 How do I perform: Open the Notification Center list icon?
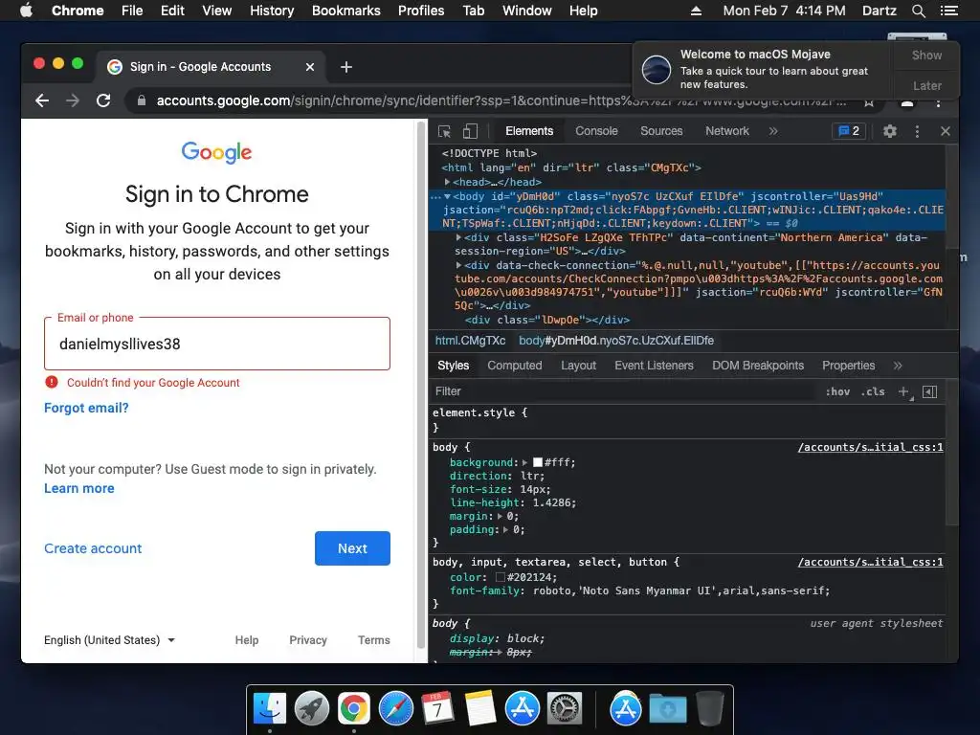948,11
